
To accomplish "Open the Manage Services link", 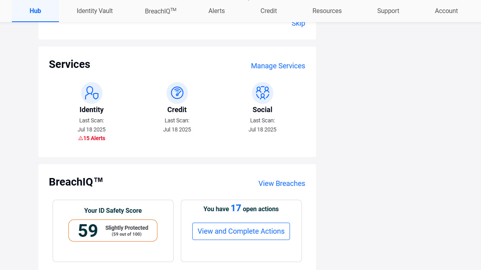I will pos(278,66).
